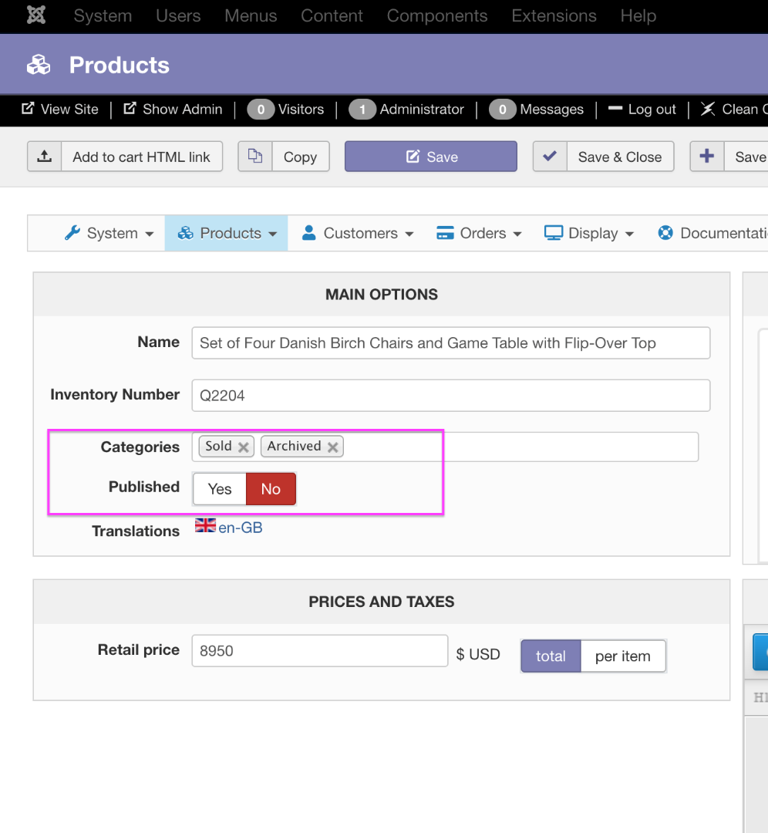Screen dimensions: 768x833
Task: Click the upload icon beside Add to cart
Action: point(45,157)
